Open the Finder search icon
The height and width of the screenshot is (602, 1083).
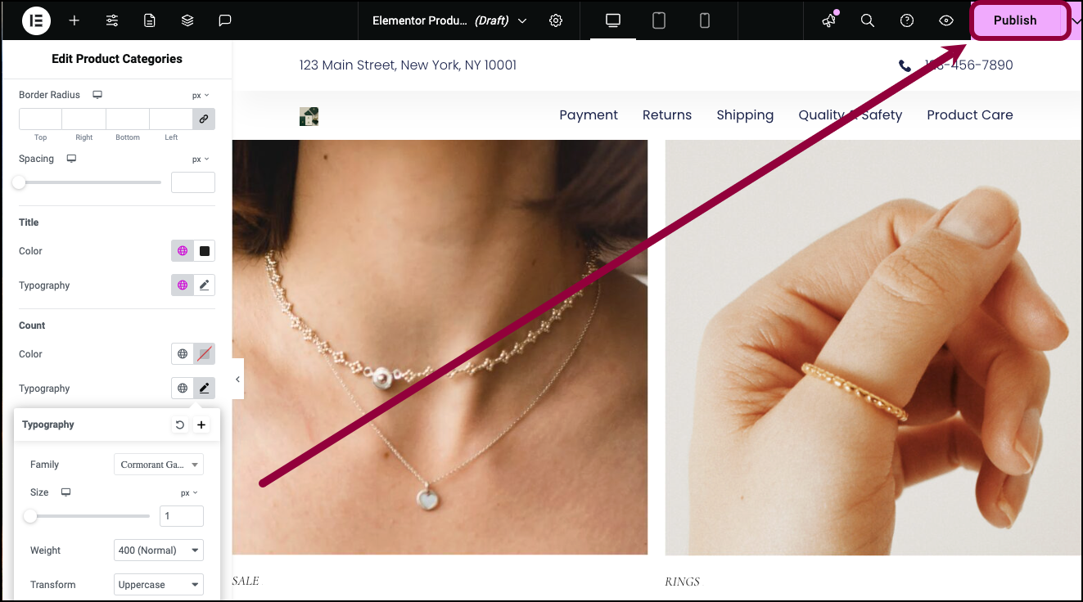(868, 20)
